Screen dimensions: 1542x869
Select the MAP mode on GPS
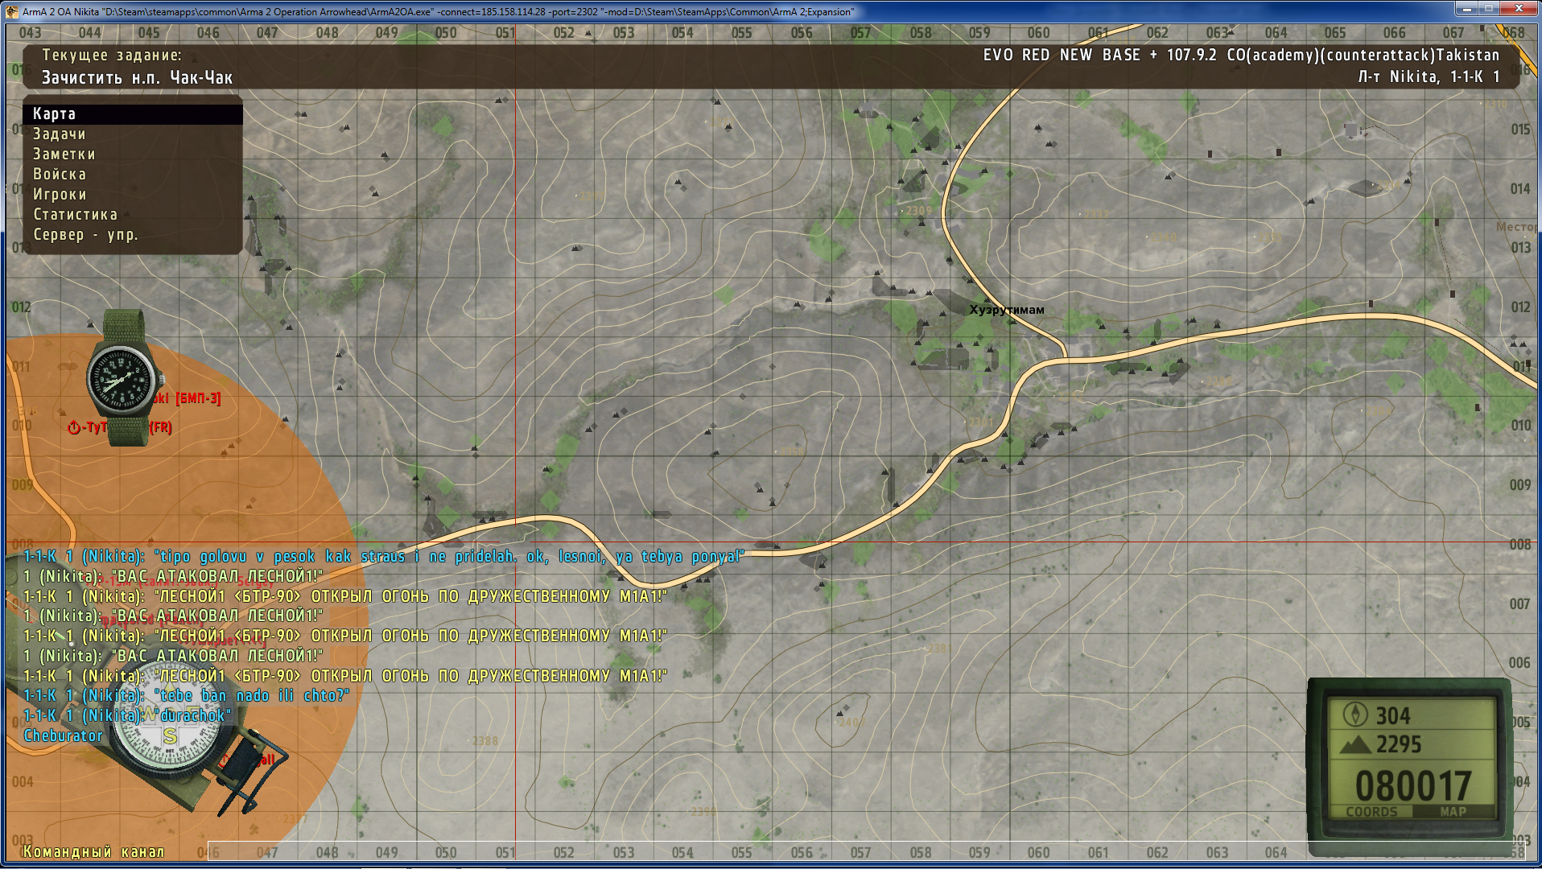[x=1453, y=812]
